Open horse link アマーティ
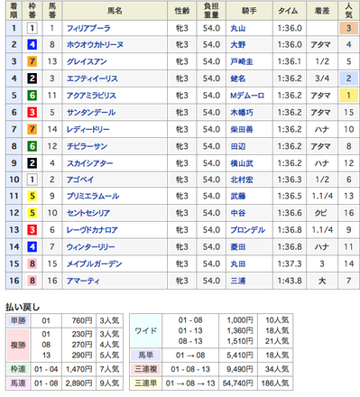 [x=83, y=281]
